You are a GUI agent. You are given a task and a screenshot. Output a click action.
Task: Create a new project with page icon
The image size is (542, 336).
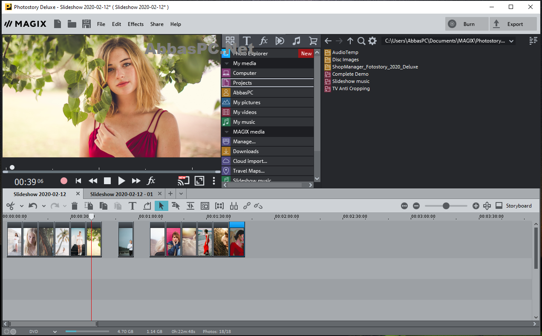coord(57,24)
